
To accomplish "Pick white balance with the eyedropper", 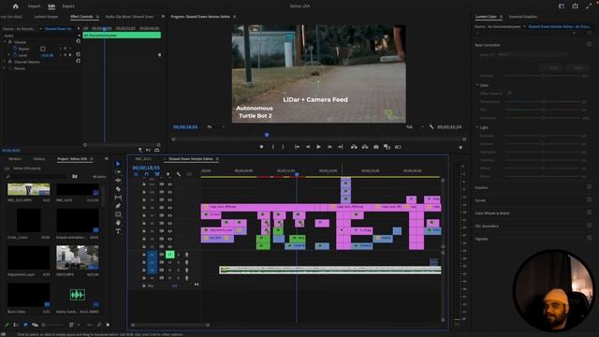I will point(509,94).
